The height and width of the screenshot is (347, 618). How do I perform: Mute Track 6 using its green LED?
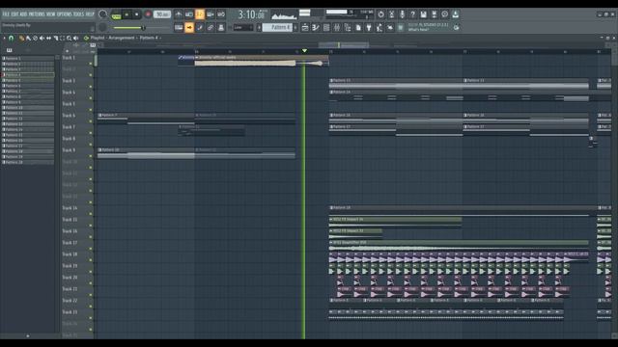pyautogui.click(x=91, y=121)
